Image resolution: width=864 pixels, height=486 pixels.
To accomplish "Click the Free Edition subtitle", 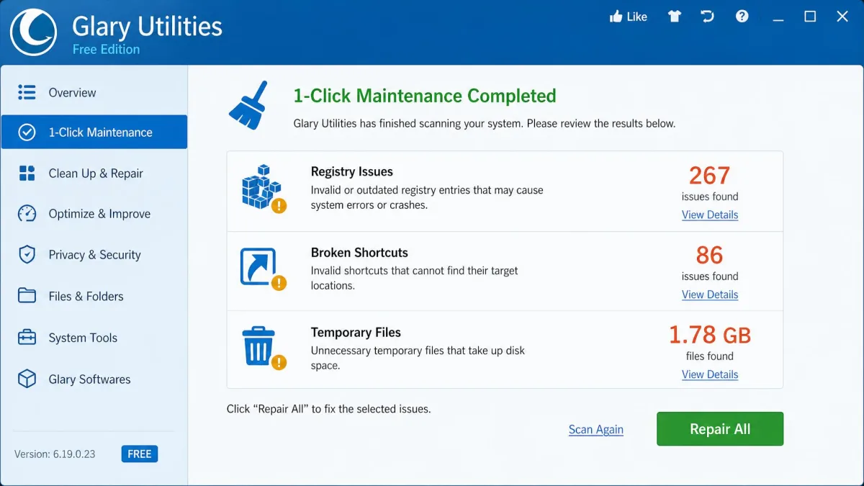I will (x=107, y=49).
